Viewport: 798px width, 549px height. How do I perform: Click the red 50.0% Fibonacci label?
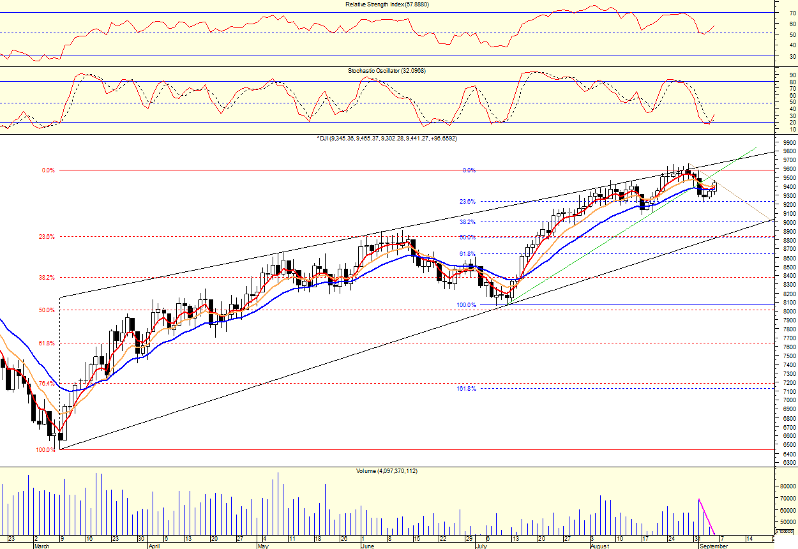[47, 310]
